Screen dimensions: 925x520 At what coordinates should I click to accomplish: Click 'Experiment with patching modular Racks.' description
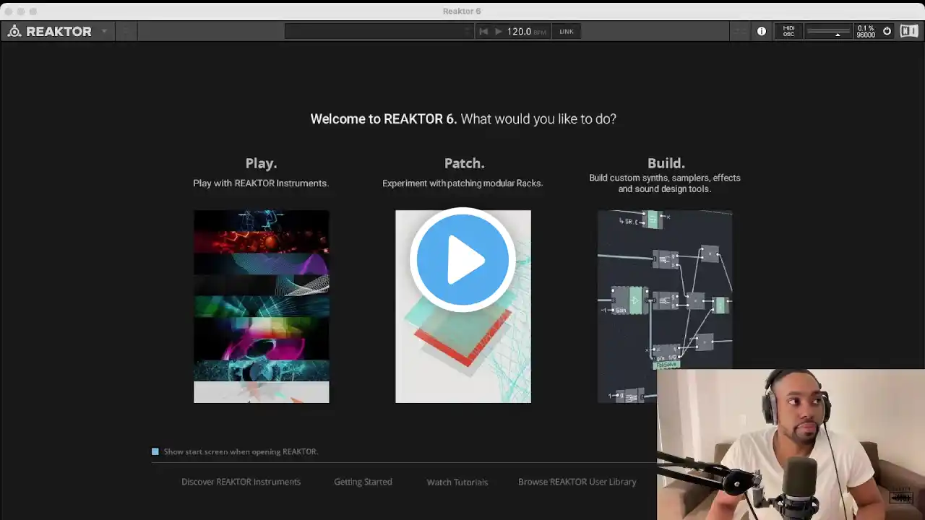tap(462, 183)
